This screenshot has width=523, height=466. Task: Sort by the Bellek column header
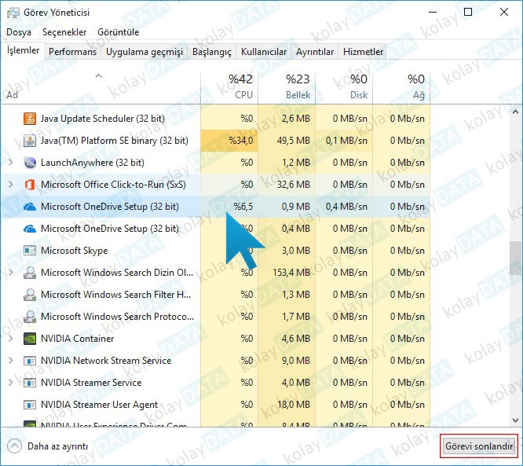click(x=287, y=87)
